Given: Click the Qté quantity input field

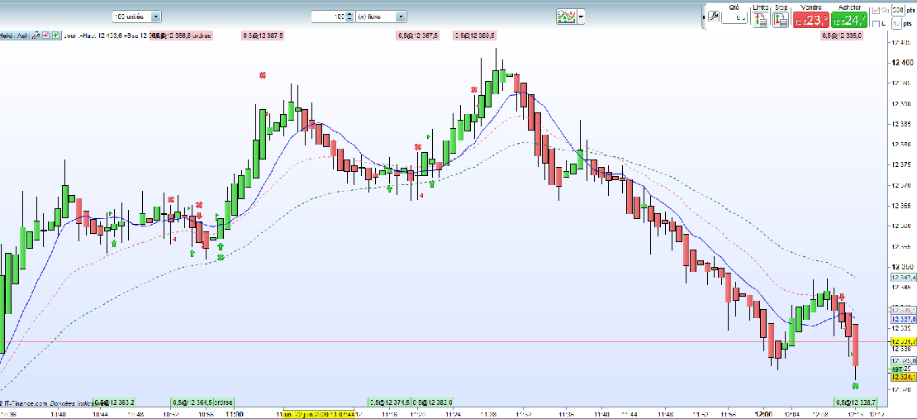Looking at the screenshot, I should (734, 17).
